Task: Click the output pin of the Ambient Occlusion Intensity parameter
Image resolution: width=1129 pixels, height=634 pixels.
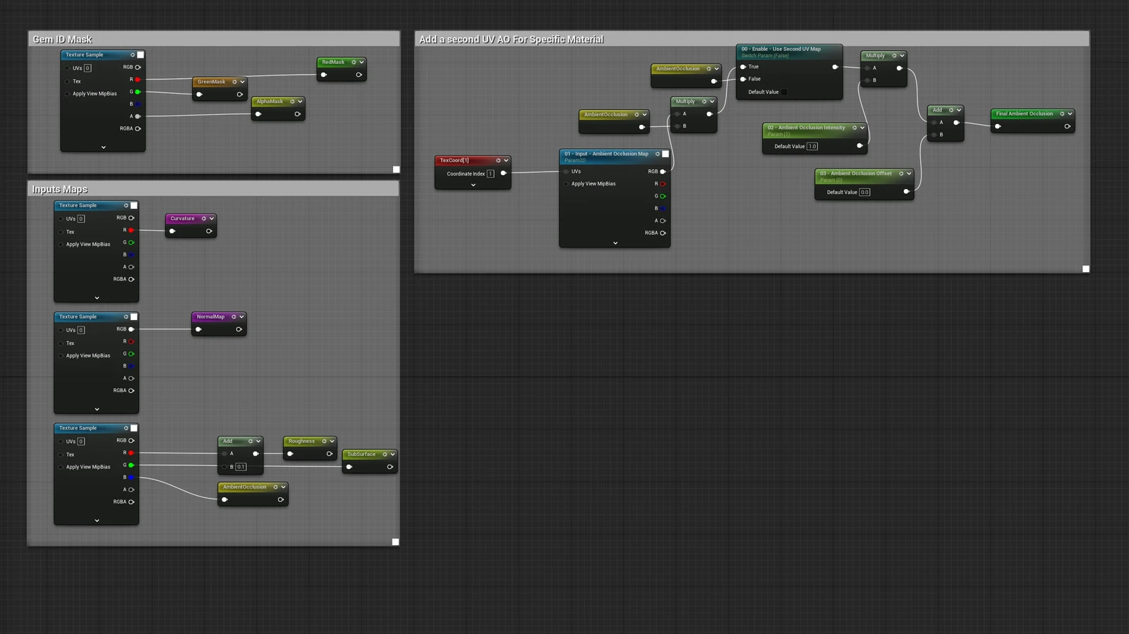Action: pos(859,146)
